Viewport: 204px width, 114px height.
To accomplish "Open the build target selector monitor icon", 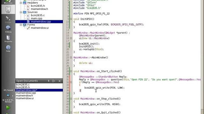I will pos(8,95).
